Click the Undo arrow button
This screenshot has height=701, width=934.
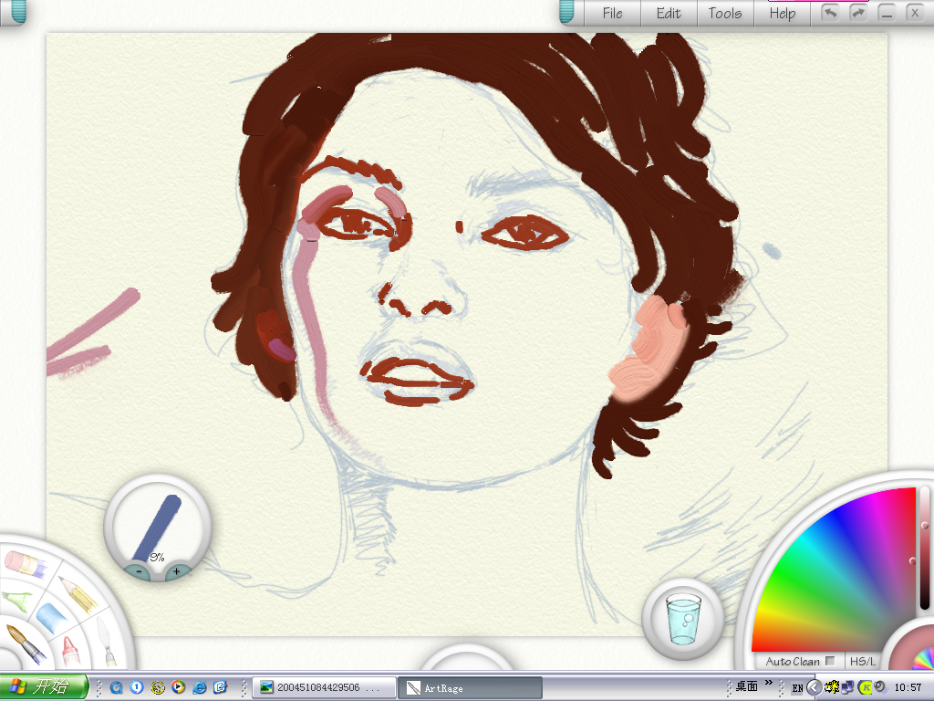point(829,13)
